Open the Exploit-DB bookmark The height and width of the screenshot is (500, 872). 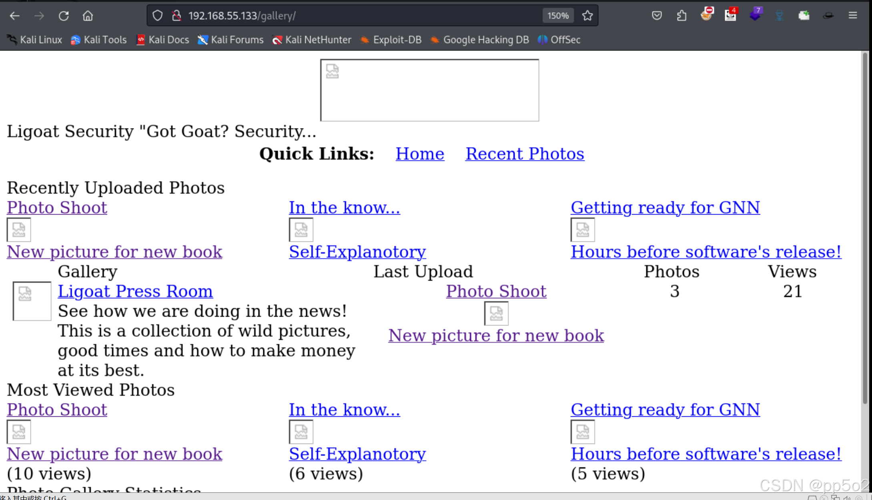click(391, 40)
